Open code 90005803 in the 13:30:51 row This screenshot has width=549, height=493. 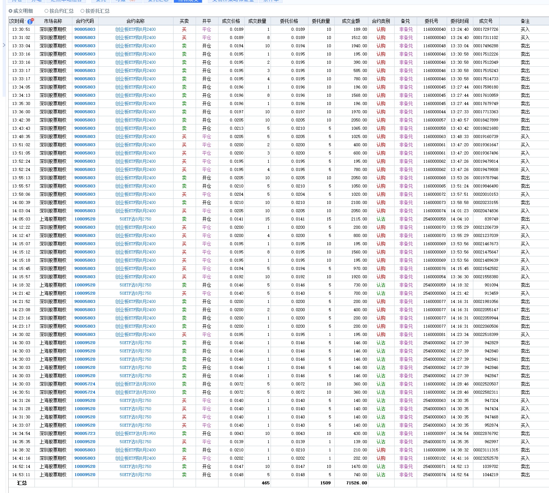85,29
